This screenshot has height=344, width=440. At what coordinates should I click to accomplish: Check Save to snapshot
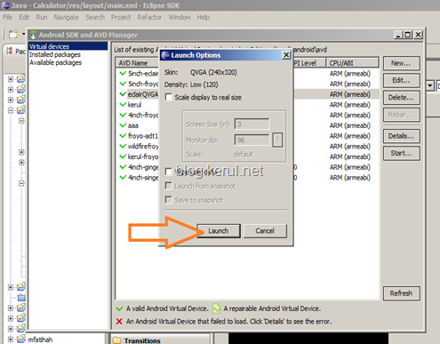169,200
